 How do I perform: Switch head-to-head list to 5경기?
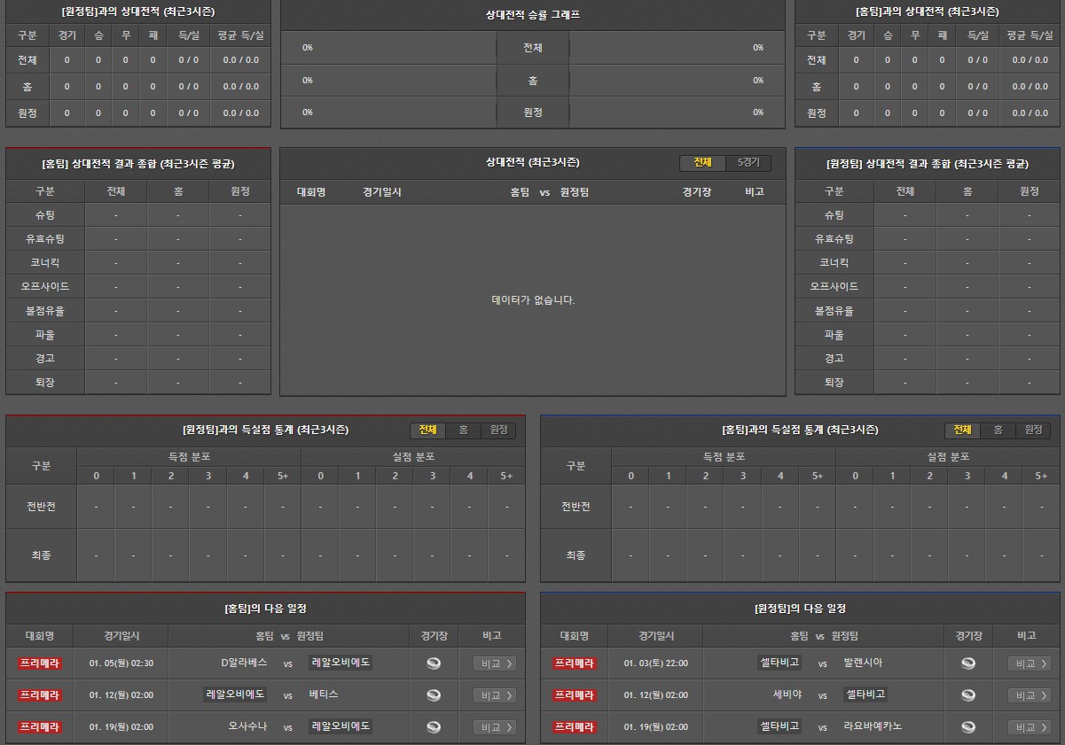[x=748, y=163]
